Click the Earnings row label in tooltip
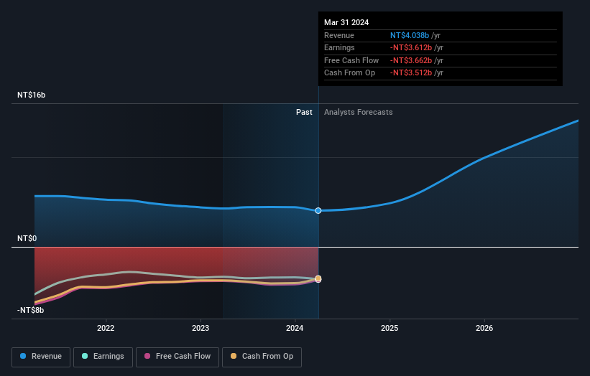This screenshot has height=376, width=590. tap(339, 47)
